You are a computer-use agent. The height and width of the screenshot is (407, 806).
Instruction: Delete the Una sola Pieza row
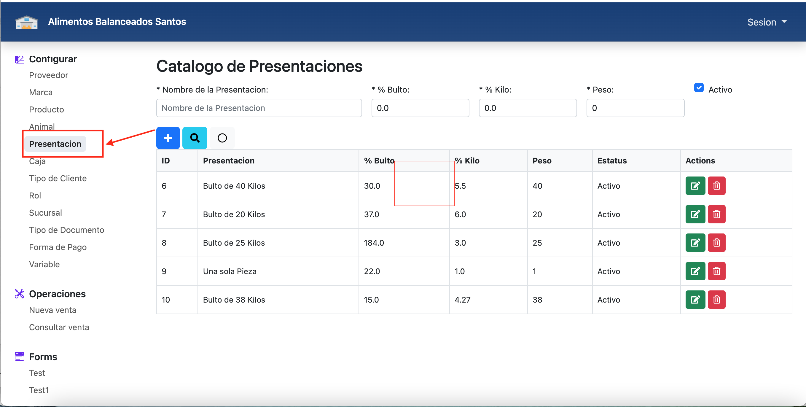[716, 271]
